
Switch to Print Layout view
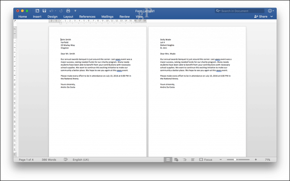168,160
